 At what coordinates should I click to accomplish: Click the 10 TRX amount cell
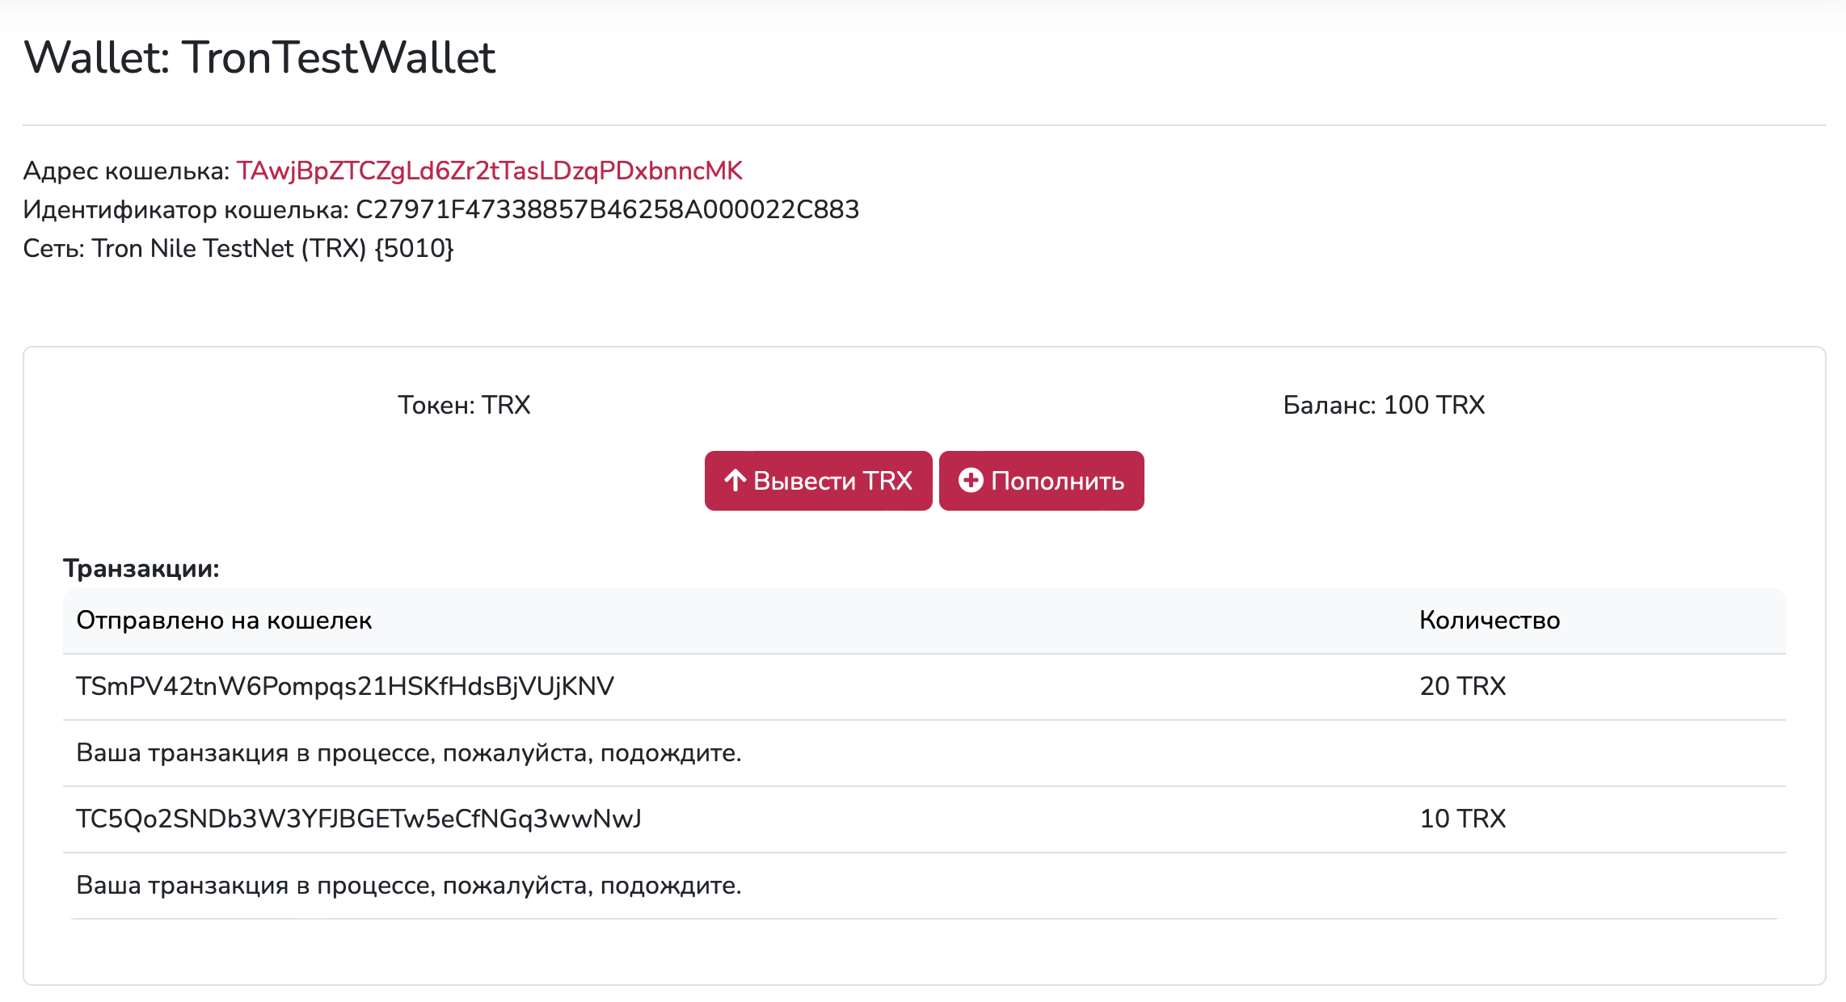coord(1463,819)
